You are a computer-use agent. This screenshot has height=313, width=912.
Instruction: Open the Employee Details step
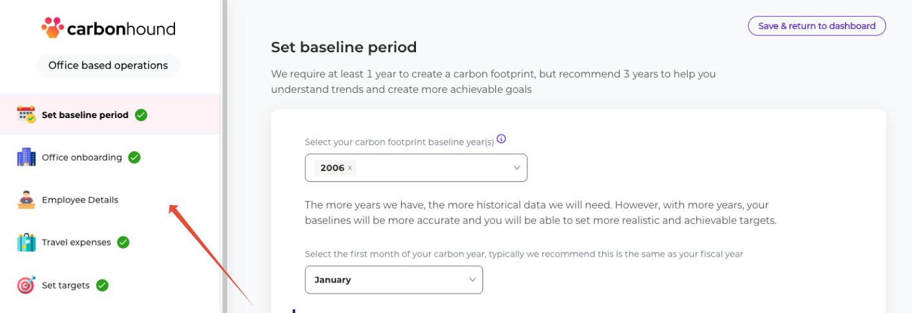tap(80, 200)
